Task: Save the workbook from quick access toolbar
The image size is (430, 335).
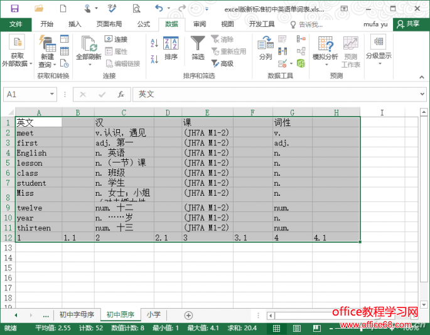Action: tap(14, 9)
